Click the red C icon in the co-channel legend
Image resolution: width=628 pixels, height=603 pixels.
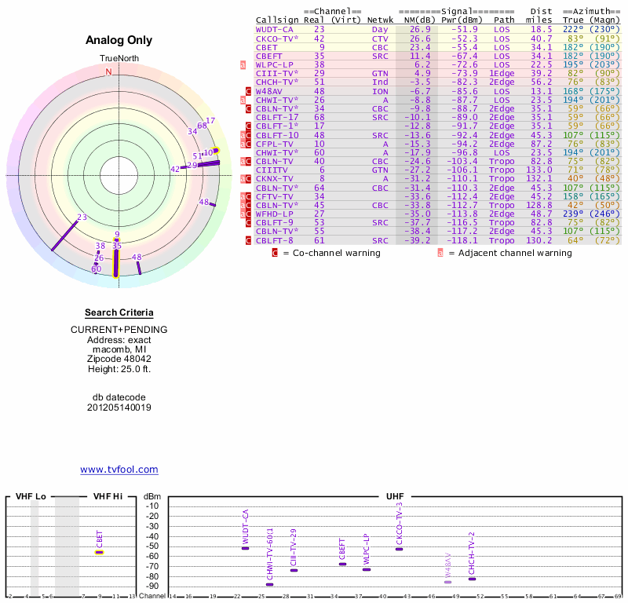[x=275, y=253]
